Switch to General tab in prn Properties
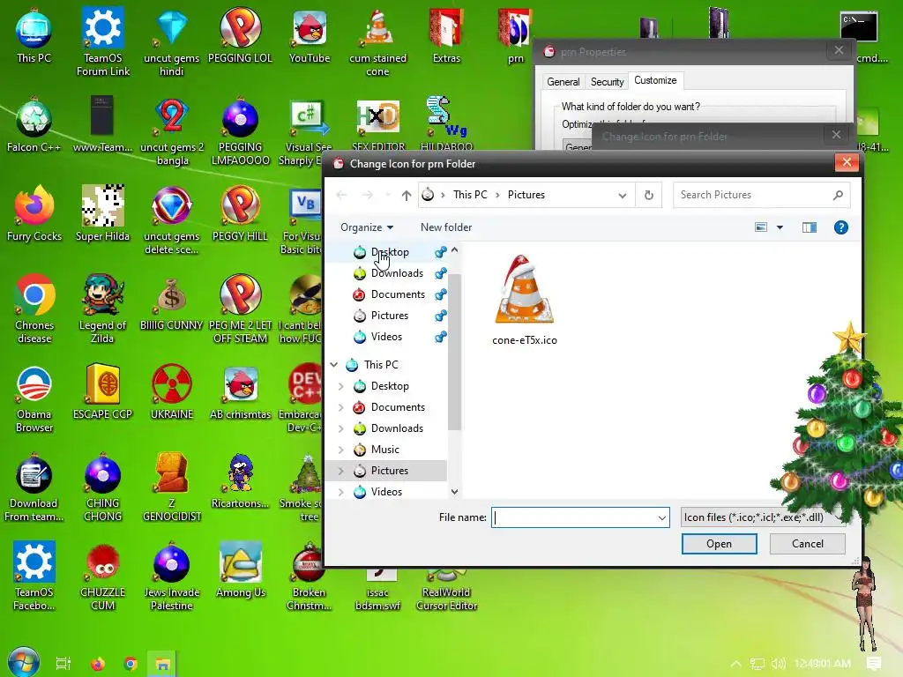Viewport: 903px width, 677px height. 563,82
